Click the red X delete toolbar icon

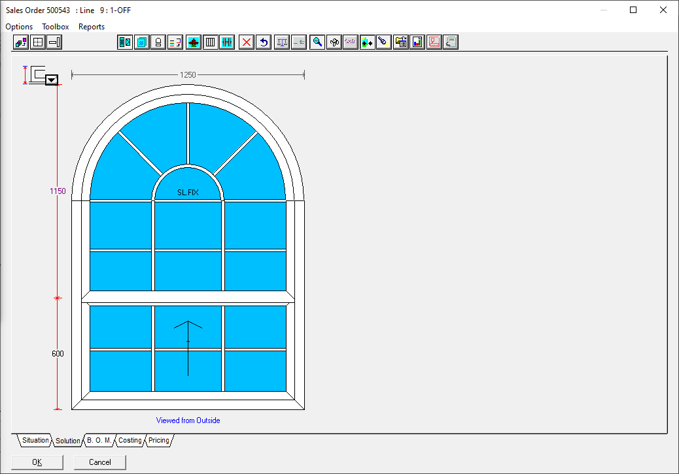(247, 42)
